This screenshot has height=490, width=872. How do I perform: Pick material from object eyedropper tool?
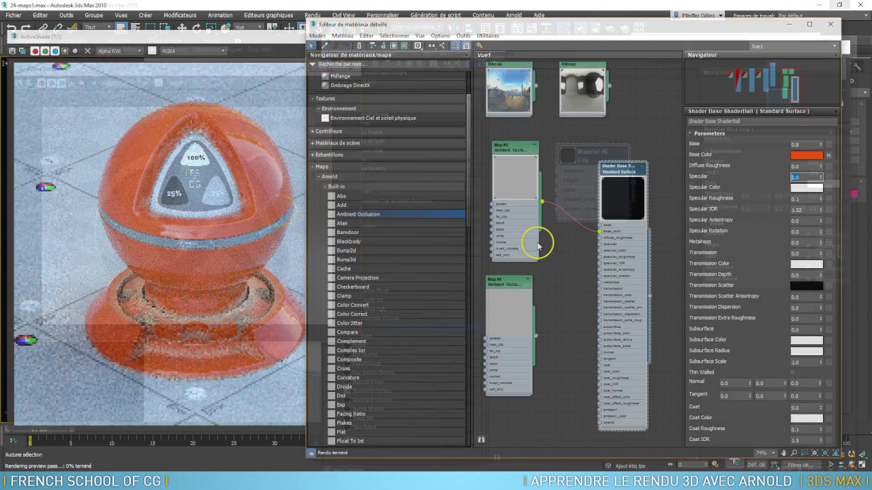324,46
